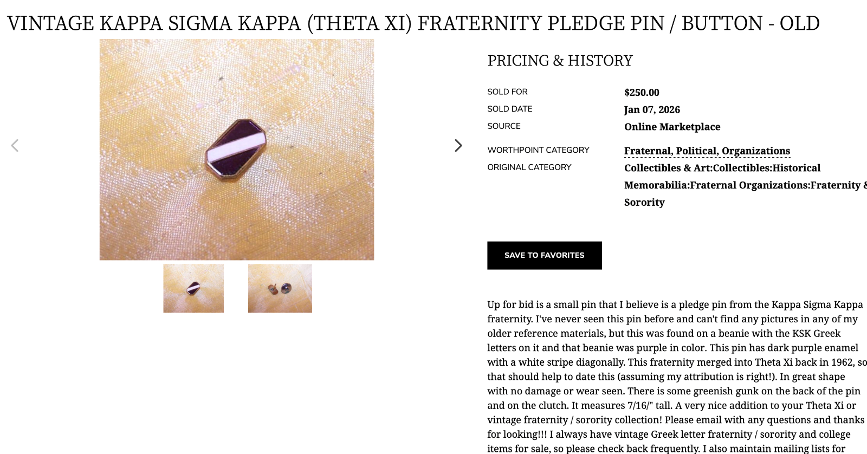Open the Fraternal, Political, Organizations category link
Viewport: 867px width, 454px height.
coord(707,151)
